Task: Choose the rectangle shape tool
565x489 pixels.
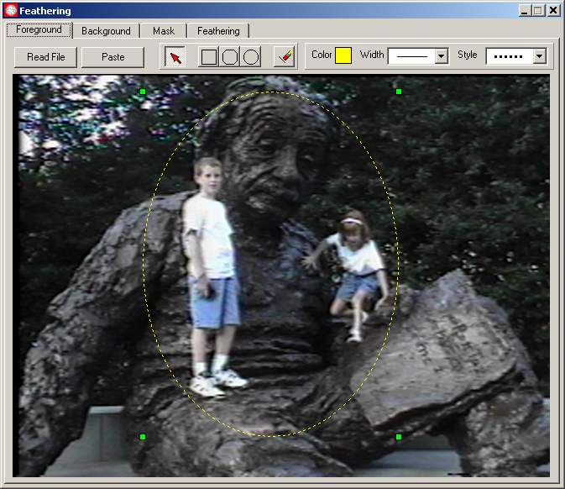Action: (209, 57)
